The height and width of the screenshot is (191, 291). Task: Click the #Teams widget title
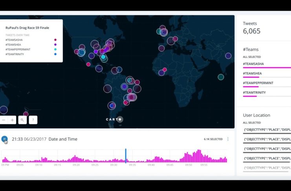251,50
